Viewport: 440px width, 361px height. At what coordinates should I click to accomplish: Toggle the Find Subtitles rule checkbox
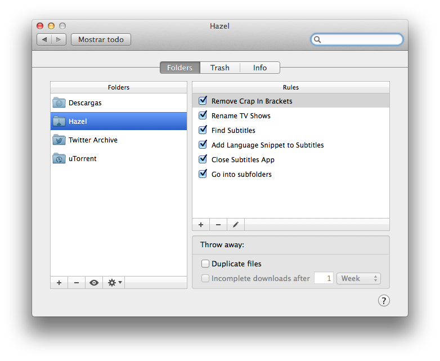(x=203, y=130)
